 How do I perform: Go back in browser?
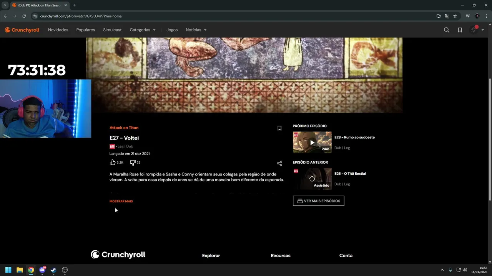point(5,16)
